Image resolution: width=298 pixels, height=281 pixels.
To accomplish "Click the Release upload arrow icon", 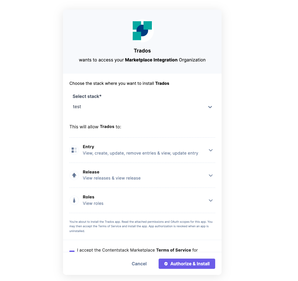I will pyautogui.click(x=74, y=175).
